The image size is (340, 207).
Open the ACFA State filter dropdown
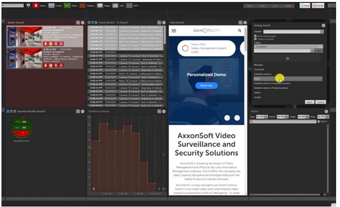click(304, 117)
